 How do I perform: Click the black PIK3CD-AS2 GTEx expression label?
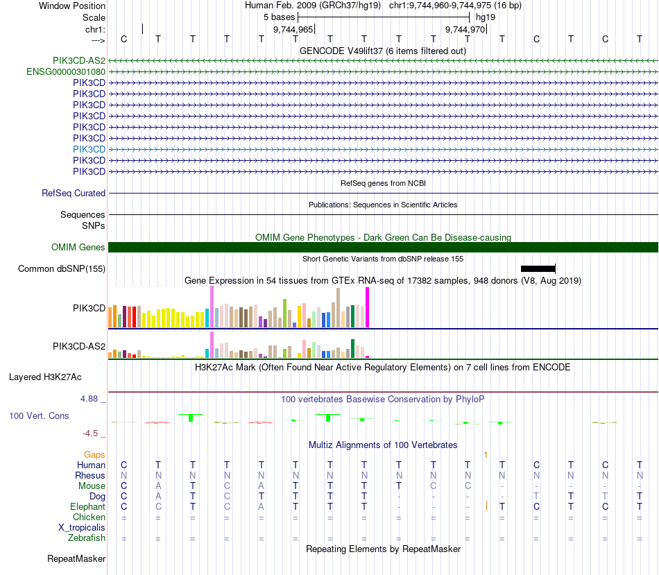[79, 346]
